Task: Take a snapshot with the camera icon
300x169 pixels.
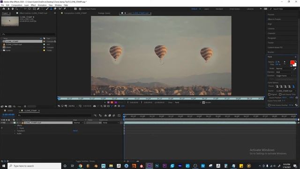Action: pos(94,106)
